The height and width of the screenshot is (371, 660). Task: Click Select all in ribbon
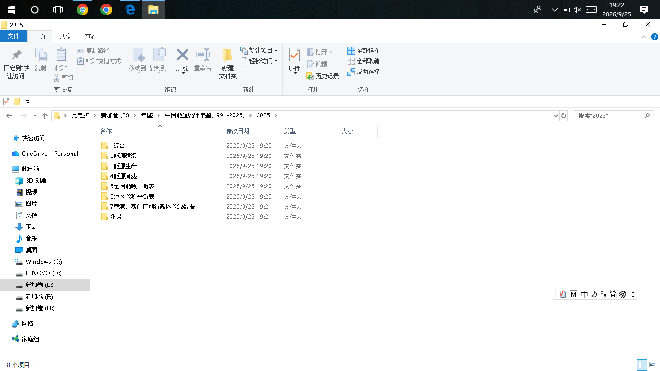pos(364,51)
